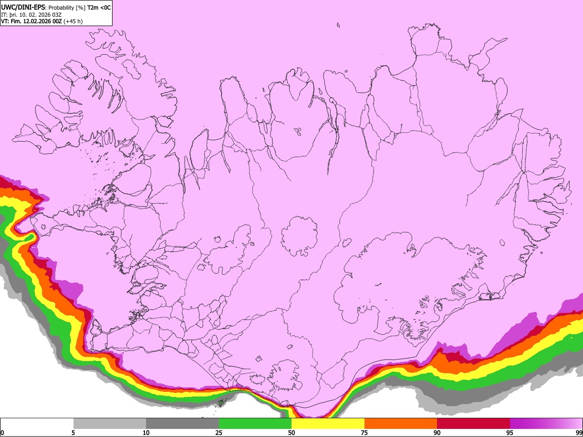The width and height of the screenshot is (583, 437).
Task: Click the red 90–95% legend swatch
Action: pyautogui.click(x=473, y=424)
